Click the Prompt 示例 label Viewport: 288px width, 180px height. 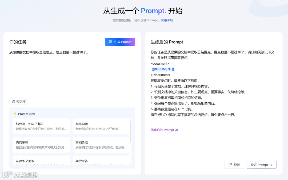(27, 114)
